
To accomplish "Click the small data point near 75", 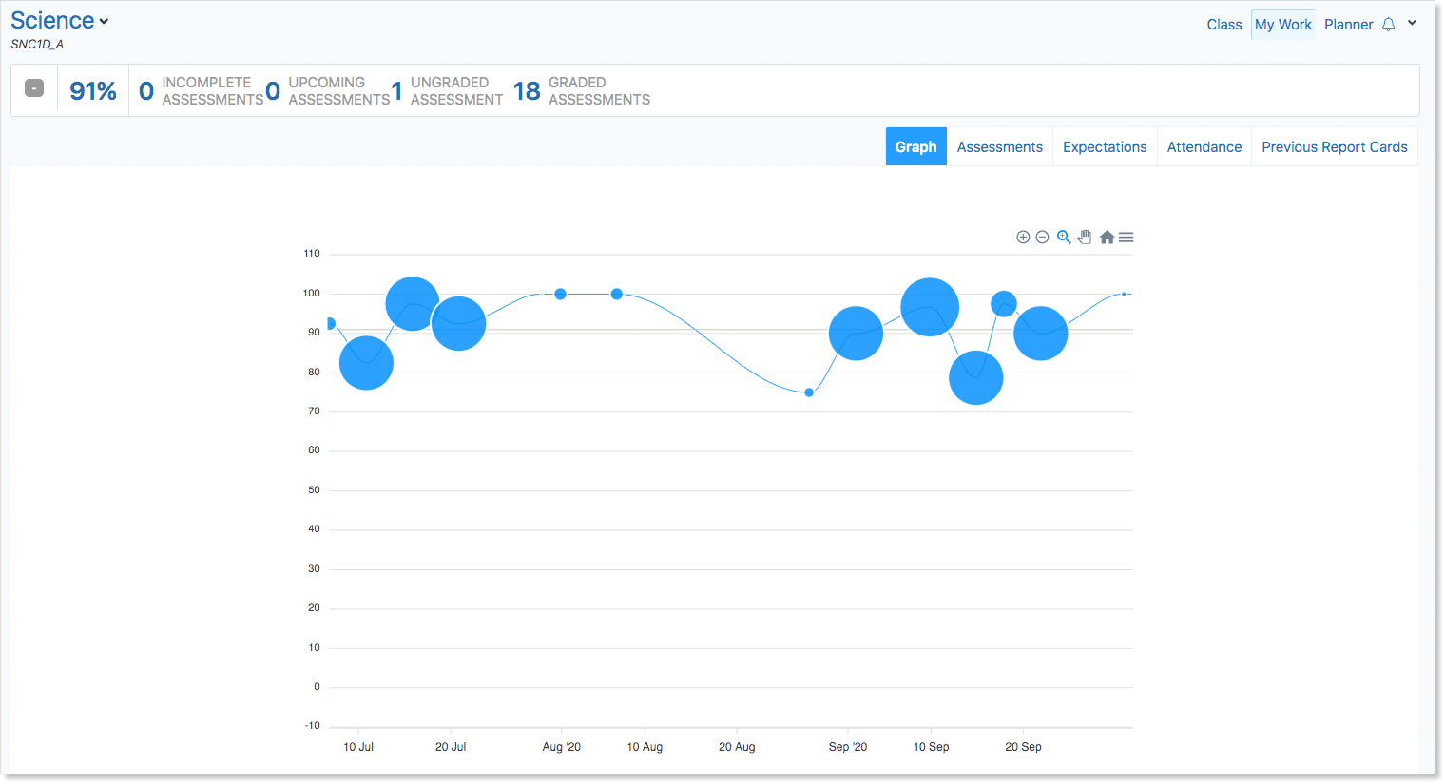I will click(x=809, y=392).
